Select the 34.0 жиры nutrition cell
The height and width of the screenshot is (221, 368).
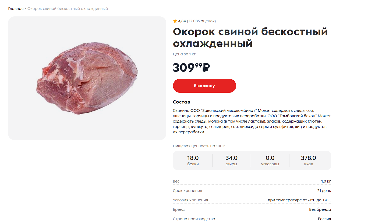(232, 160)
